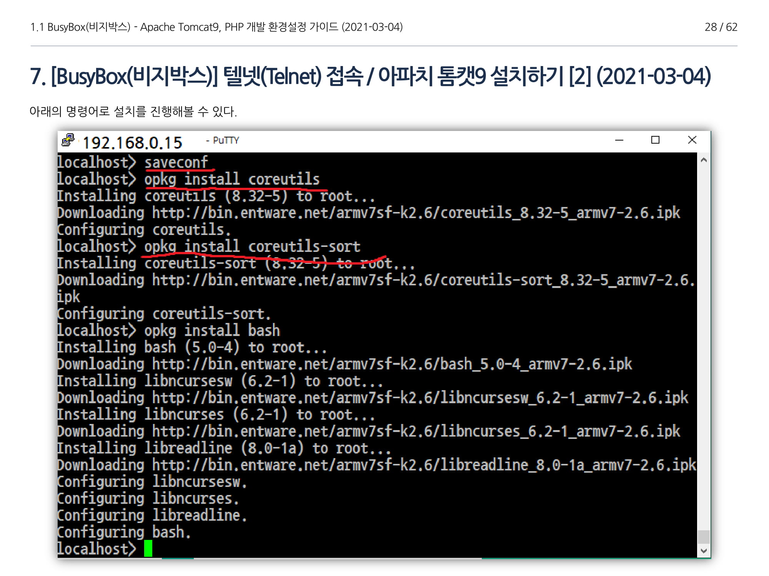Click the terminal scrollbar thumb
Image resolution: width=769 pixels, height=576 pixels.
[x=704, y=537]
